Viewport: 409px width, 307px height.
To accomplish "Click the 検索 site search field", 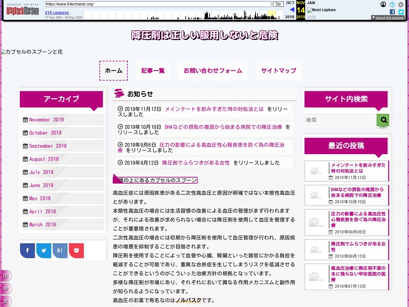I will point(340,120).
